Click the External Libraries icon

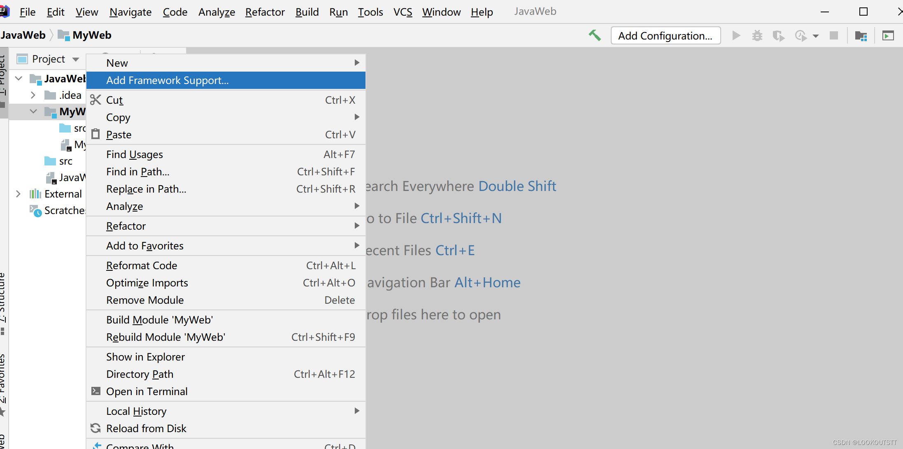(x=35, y=194)
